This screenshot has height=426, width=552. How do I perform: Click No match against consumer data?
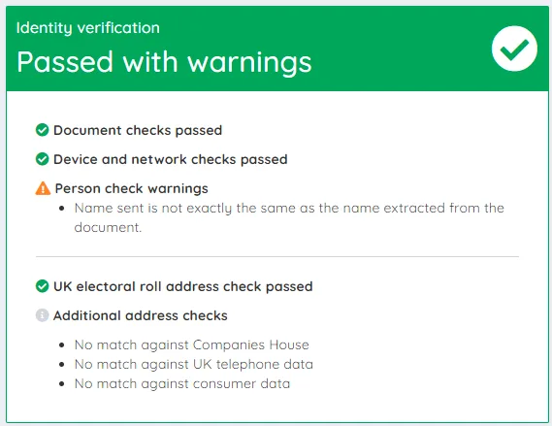click(x=182, y=383)
